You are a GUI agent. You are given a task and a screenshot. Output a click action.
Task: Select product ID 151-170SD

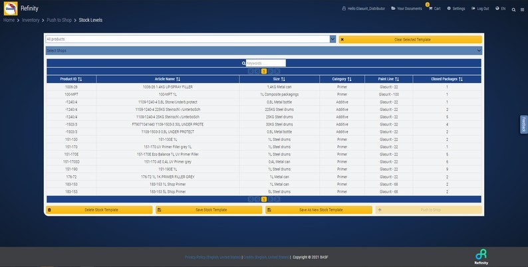(x=71, y=162)
